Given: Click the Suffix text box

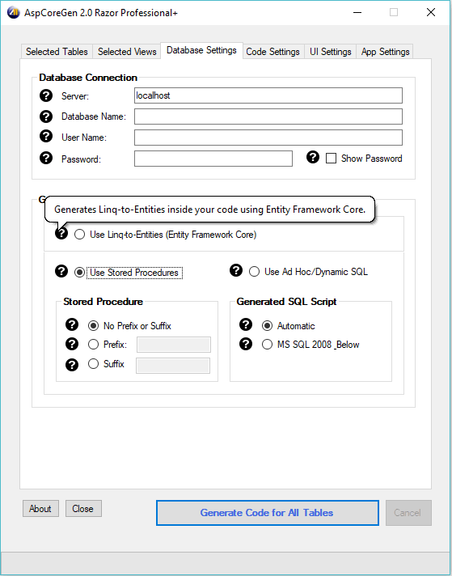Looking at the screenshot, I should click(173, 366).
